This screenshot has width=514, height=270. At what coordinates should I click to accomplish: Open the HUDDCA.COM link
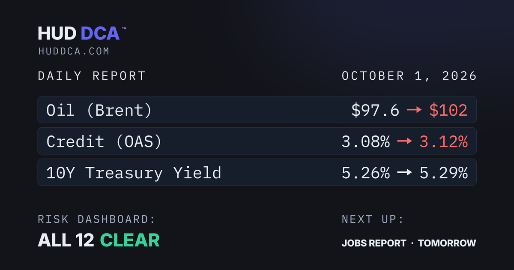74,51
